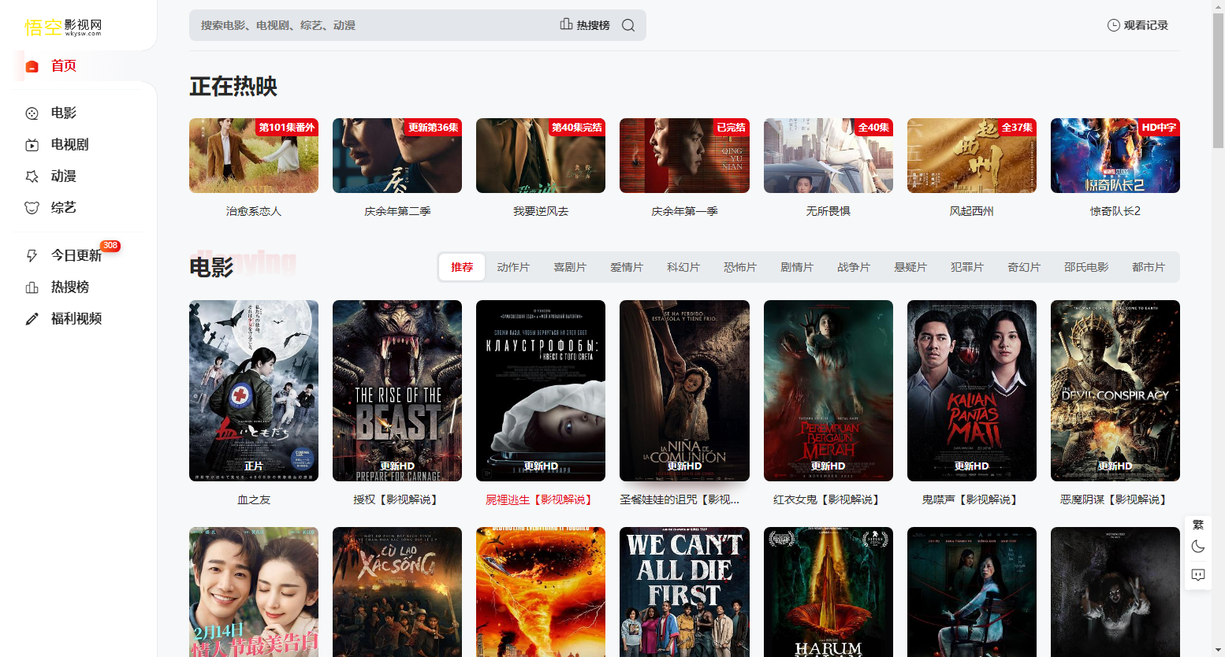Select the 动作片 tab
The image size is (1225, 657).
coord(513,268)
